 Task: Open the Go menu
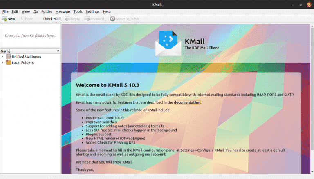(x=36, y=11)
